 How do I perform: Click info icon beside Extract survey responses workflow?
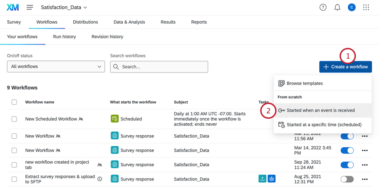pos(100,179)
